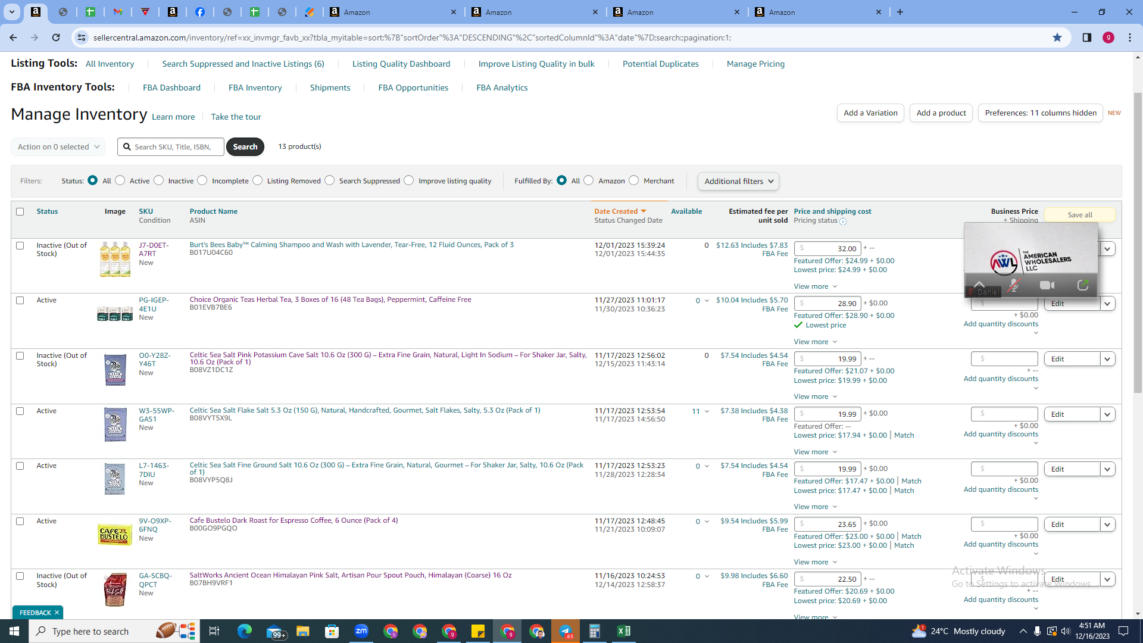This screenshot has height=643, width=1143.
Task: Open the Windows notification center
Action: click(1123, 631)
